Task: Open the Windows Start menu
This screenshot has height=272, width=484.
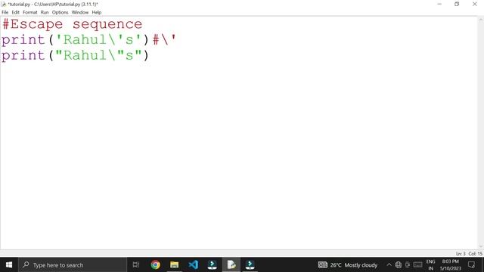Action: point(9,265)
